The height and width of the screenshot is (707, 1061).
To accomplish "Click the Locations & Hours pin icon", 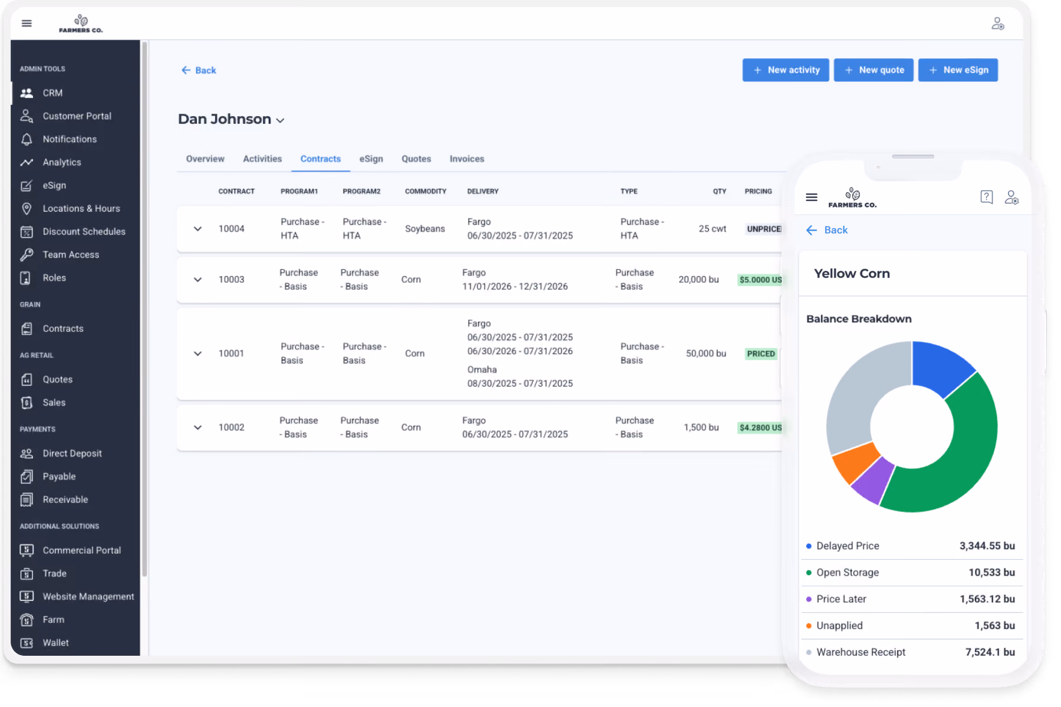I will 27,209.
